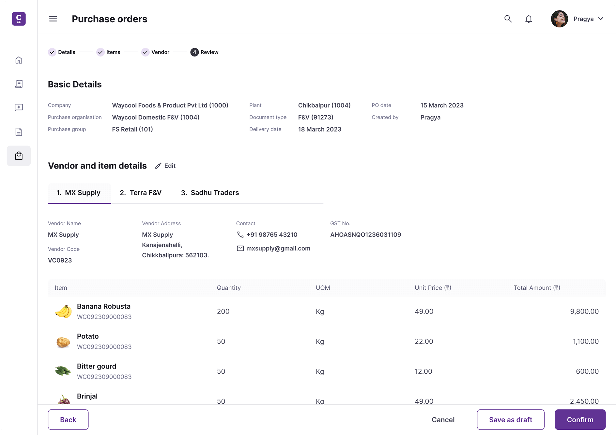Click the purple app logo
This screenshot has width=616, height=435.
coord(19,19)
